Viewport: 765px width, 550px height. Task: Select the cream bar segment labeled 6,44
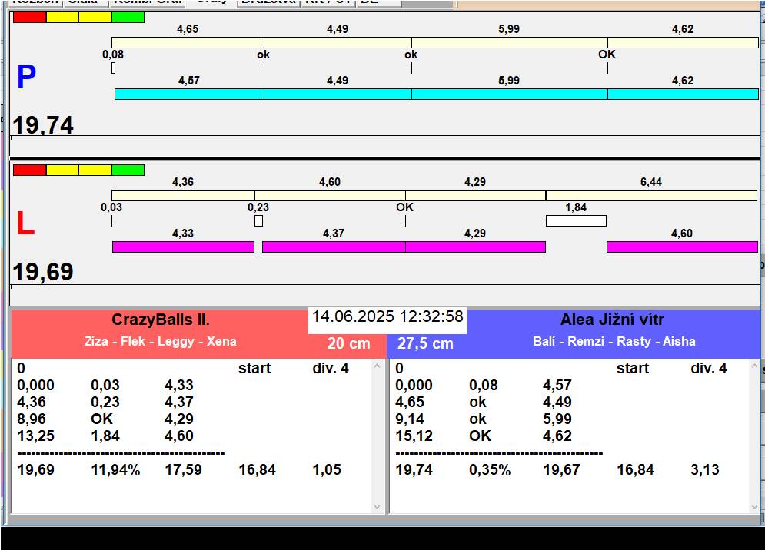pos(651,196)
